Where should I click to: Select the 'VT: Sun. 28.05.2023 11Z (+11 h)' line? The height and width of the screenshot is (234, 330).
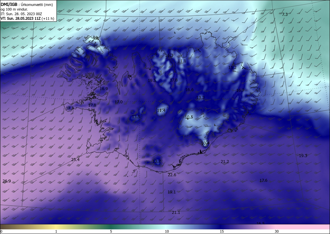click(x=27, y=18)
